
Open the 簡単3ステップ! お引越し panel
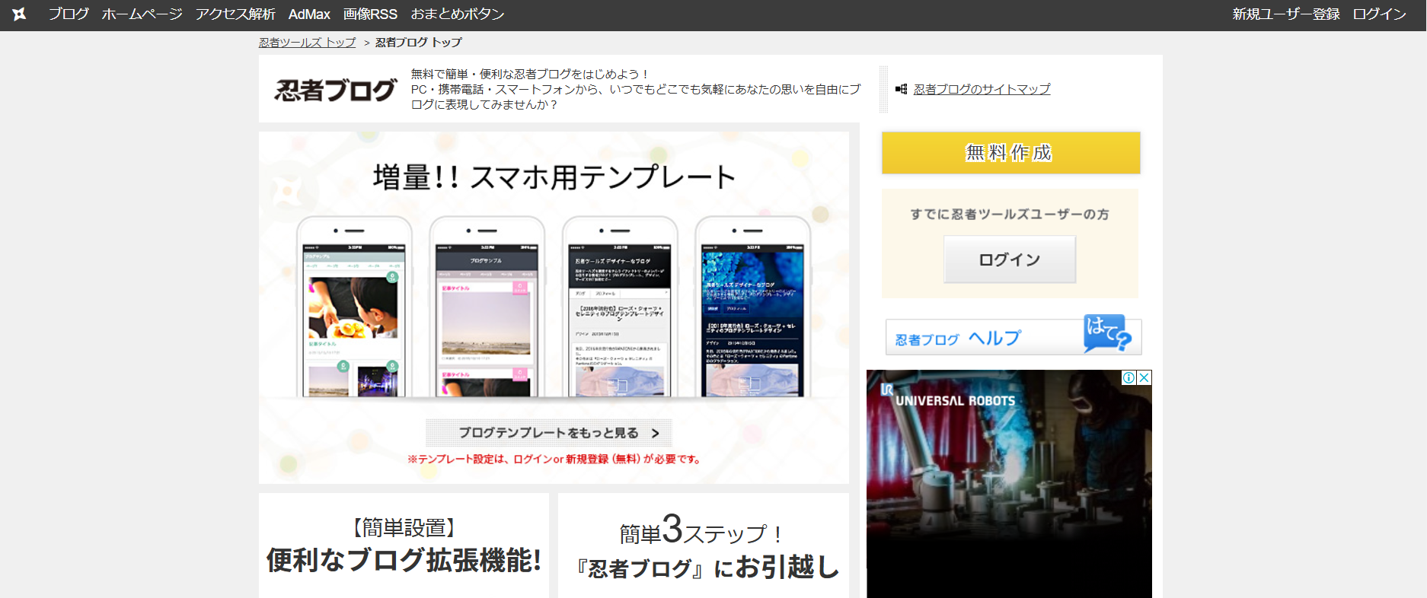704,546
